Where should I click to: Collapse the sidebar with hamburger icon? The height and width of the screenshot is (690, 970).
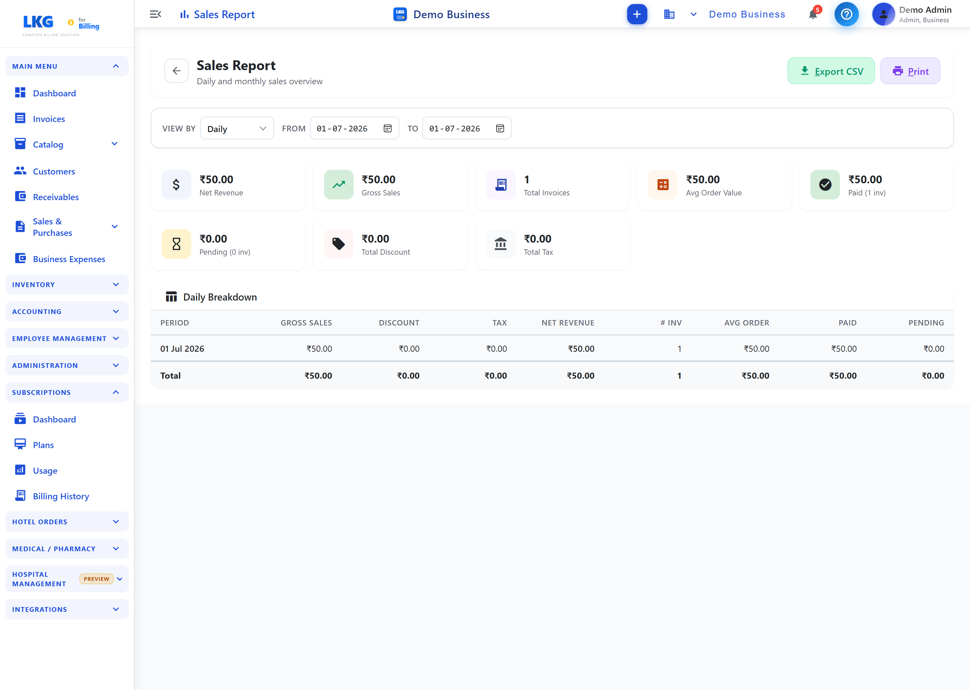(x=156, y=14)
